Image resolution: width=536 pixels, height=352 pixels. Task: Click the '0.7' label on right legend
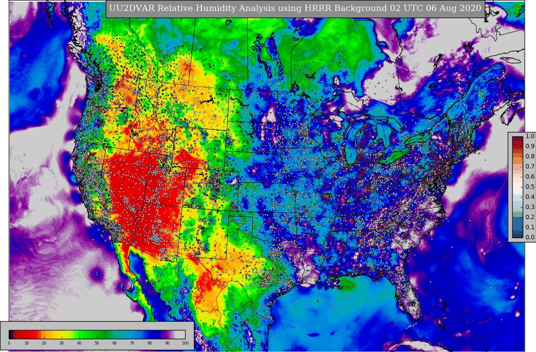pos(530,167)
